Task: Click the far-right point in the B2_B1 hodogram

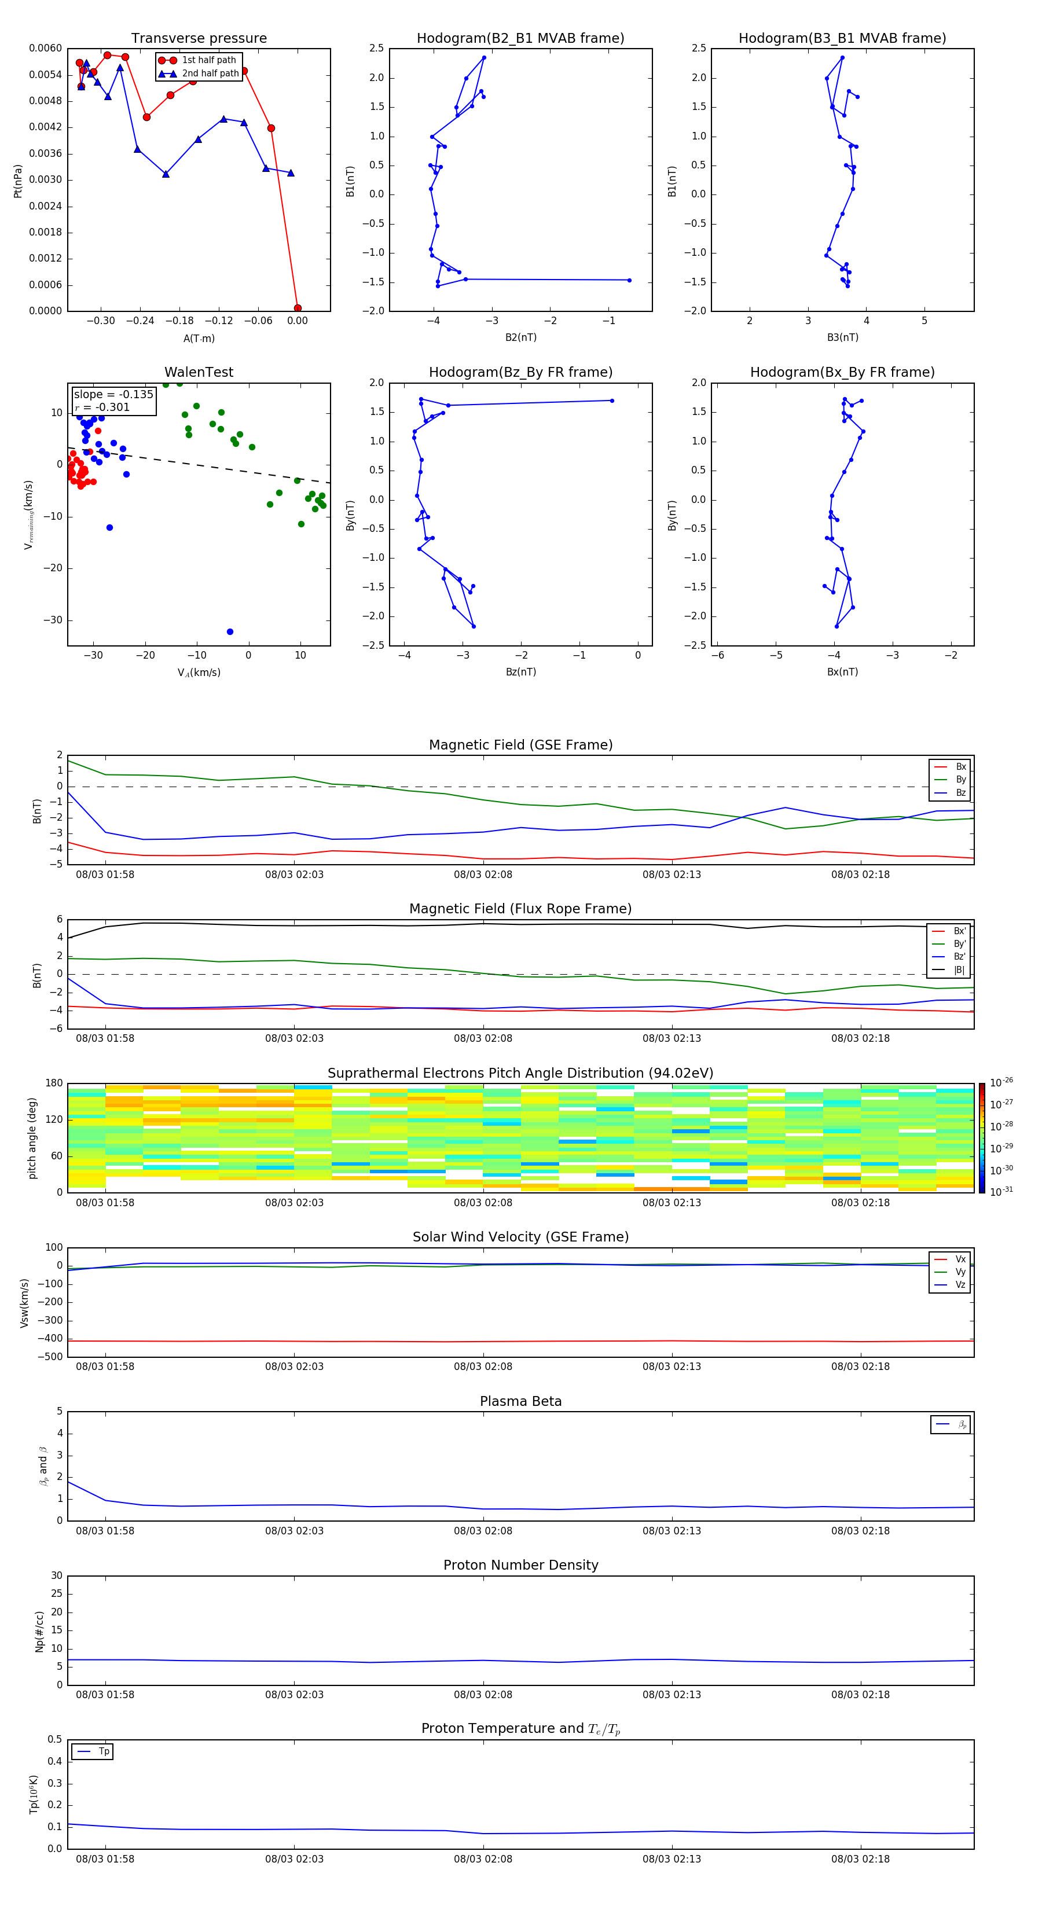Action: 629,280
